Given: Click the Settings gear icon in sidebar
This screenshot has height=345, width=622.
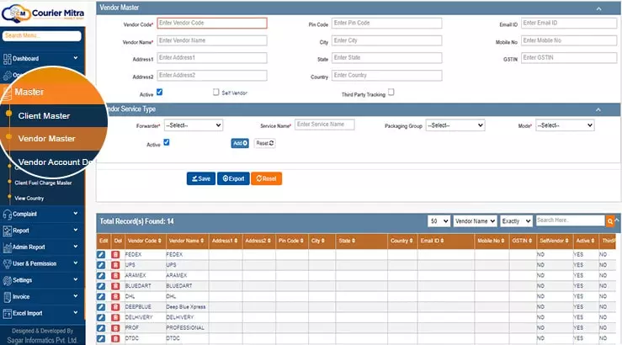Looking at the screenshot, I should pos(8,280).
